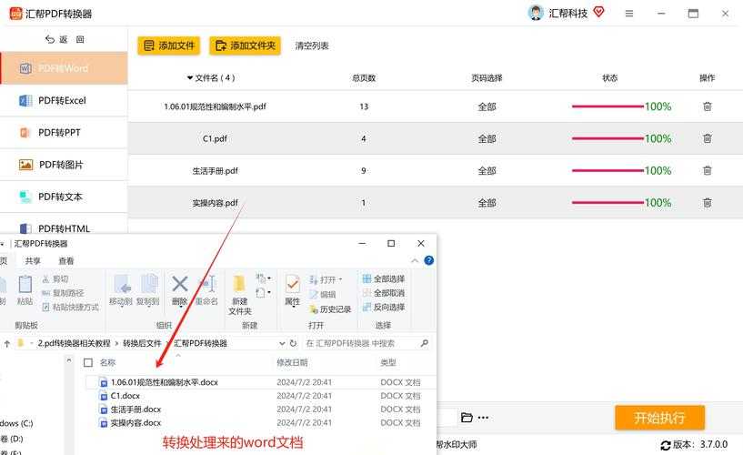
Task: Switch to the 查看 ribbon tab
Action: point(65,260)
